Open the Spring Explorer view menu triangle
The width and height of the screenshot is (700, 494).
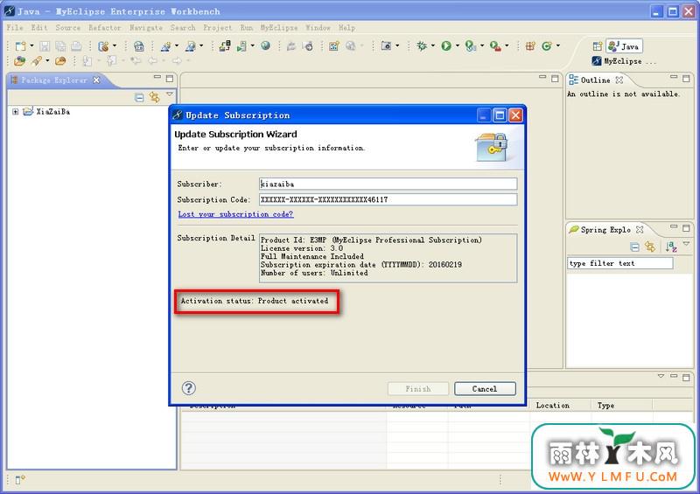pos(687,244)
